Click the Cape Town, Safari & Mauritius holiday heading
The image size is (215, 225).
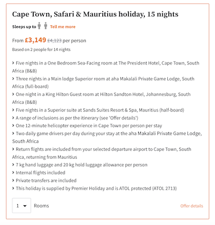pyautogui.click(x=95, y=14)
